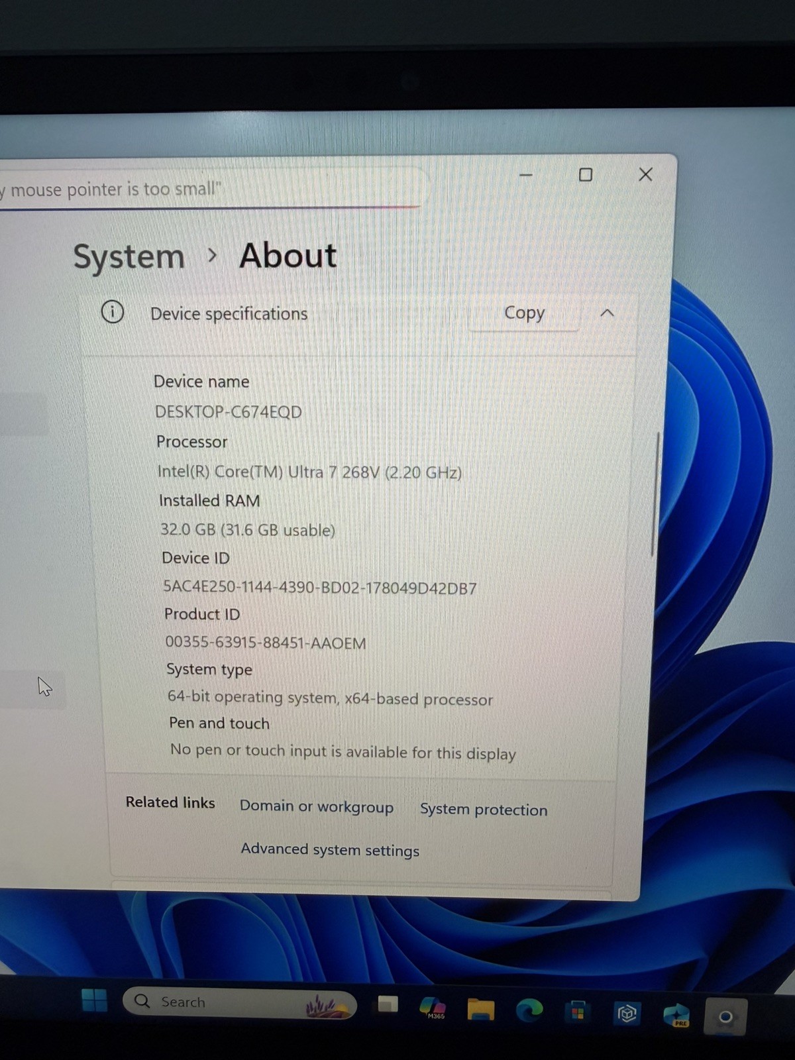Click device name DESKTOP-C674EQD

229,412
